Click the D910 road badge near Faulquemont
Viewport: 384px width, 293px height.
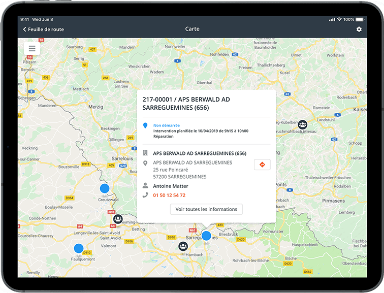[x=87, y=252]
